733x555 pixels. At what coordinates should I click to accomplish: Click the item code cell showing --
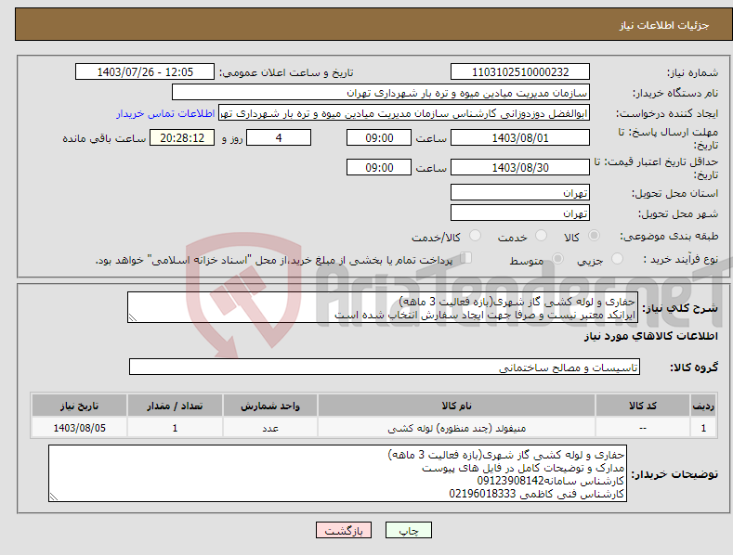tap(643, 428)
